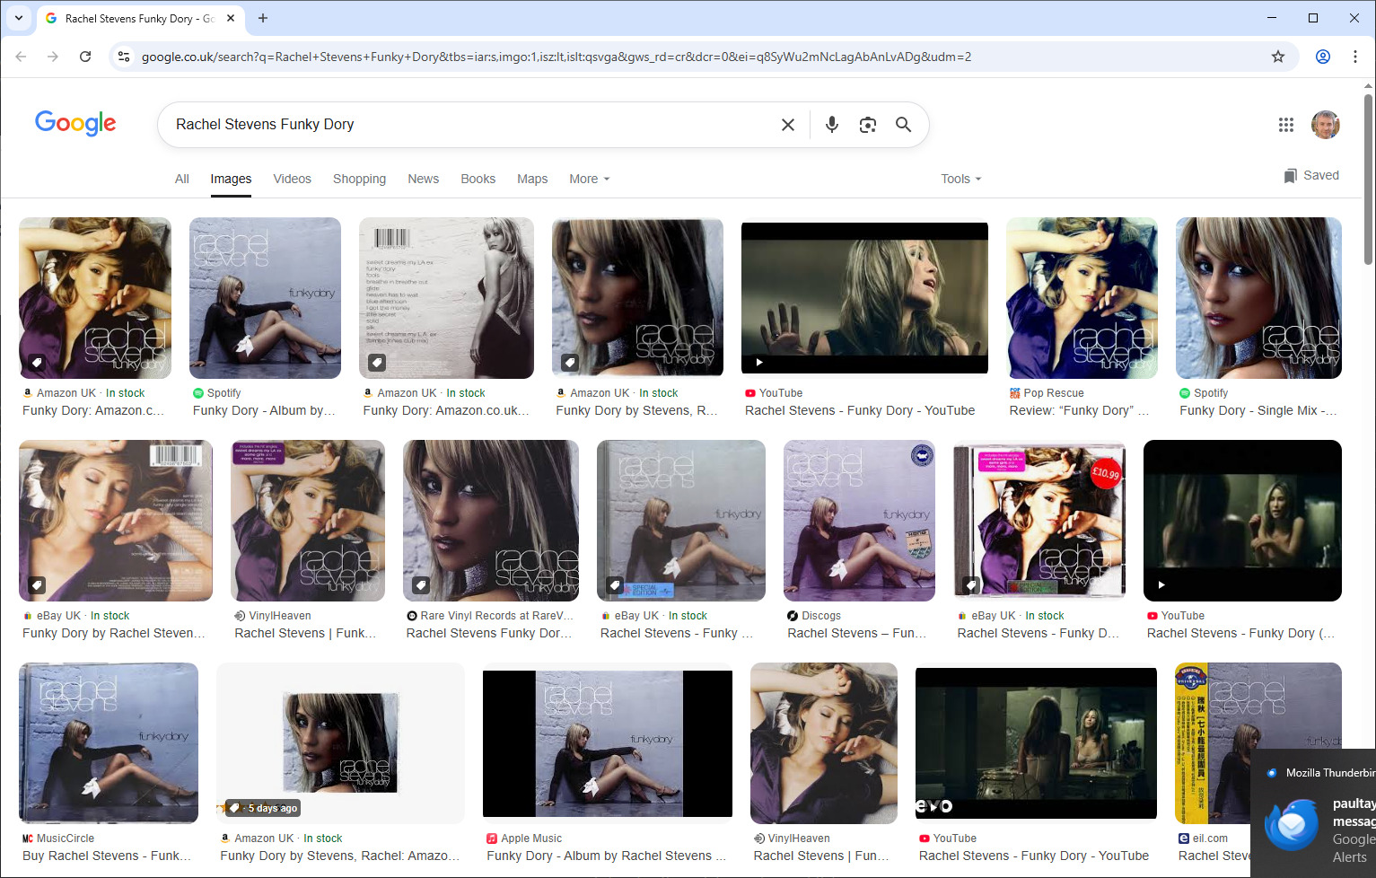Screen dimensions: 1376x878
Task: Open Google Lens image search
Action: [x=867, y=125]
